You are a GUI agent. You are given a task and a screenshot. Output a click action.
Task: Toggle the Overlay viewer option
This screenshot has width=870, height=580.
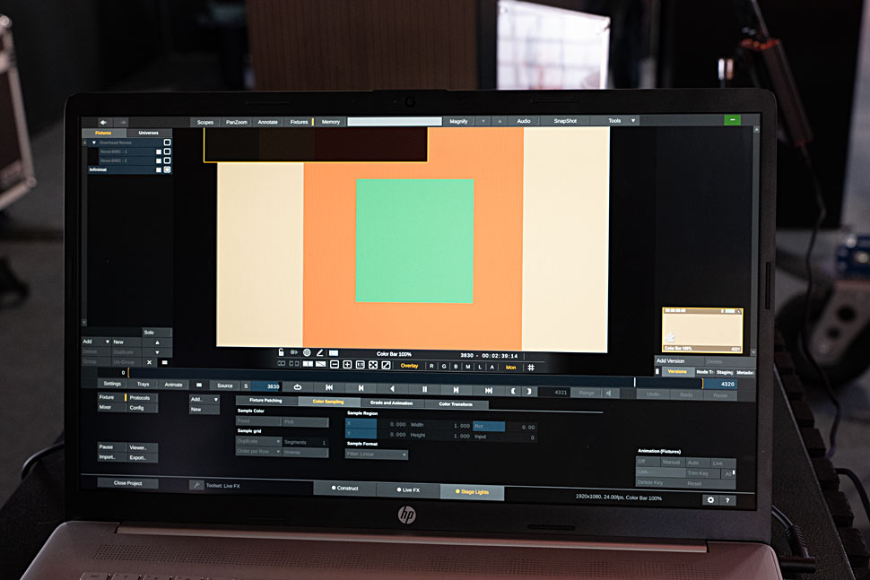tap(410, 366)
